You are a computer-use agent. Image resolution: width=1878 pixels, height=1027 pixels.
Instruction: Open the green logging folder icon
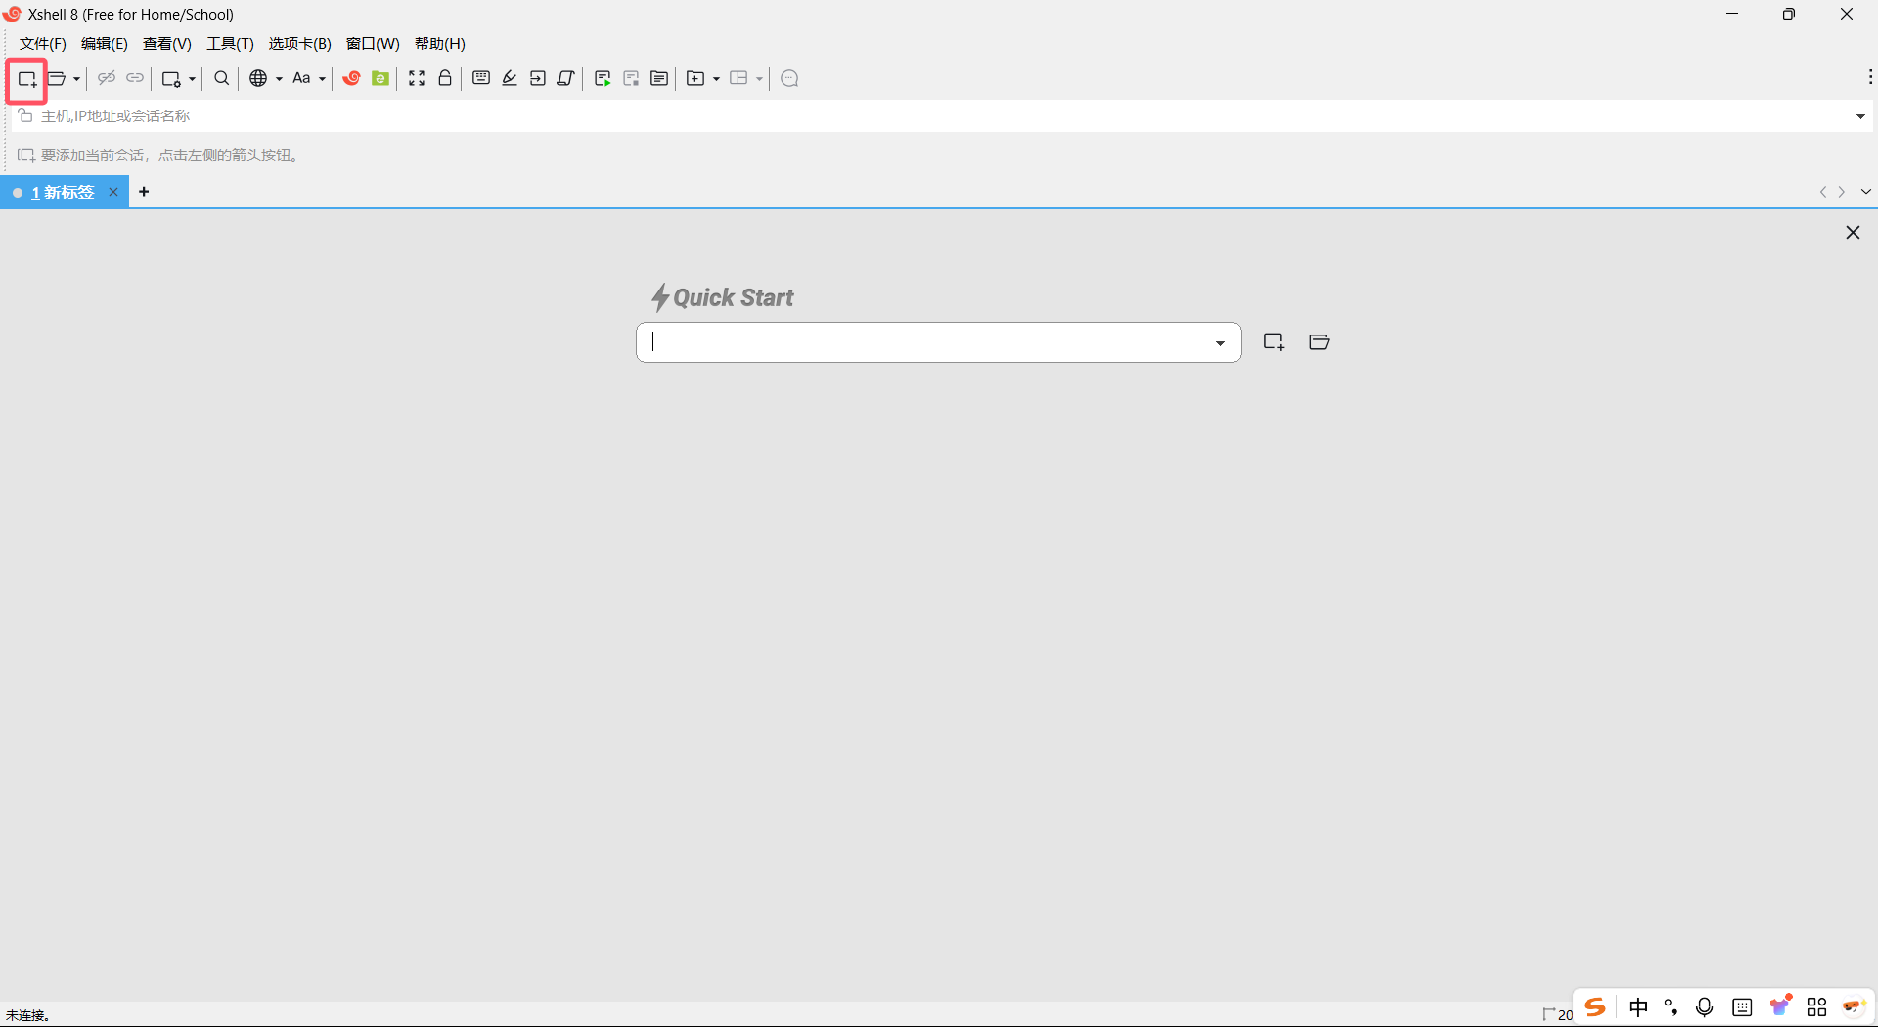pos(380,78)
